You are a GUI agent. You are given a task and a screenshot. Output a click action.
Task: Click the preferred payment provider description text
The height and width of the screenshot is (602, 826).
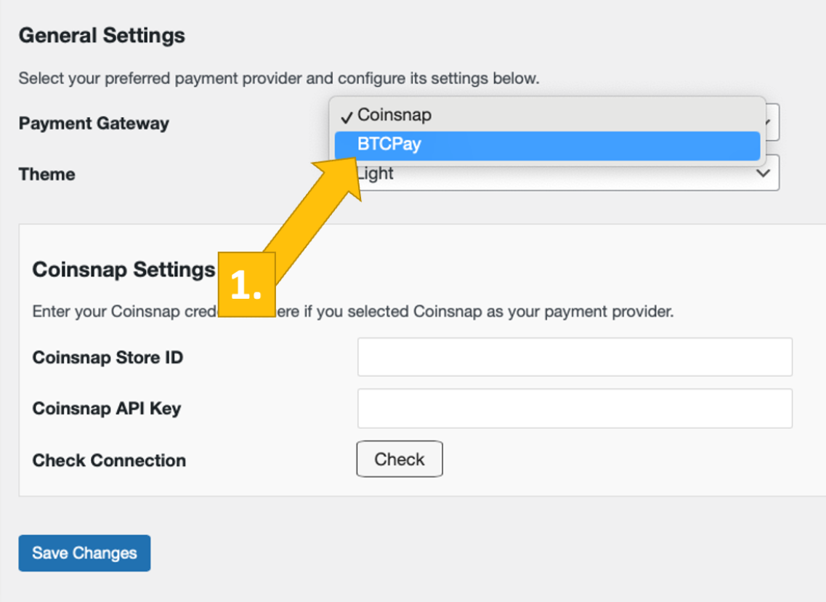(x=279, y=79)
